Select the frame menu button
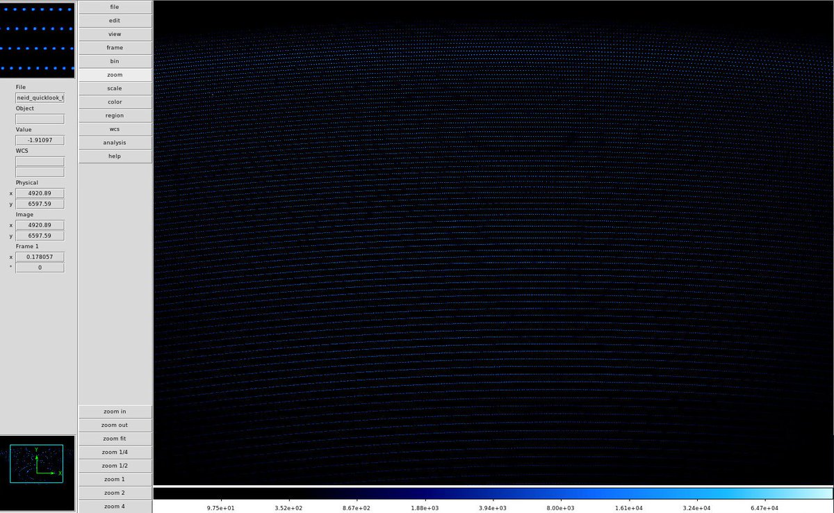Viewport: 834px width, 513px height. coord(115,48)
